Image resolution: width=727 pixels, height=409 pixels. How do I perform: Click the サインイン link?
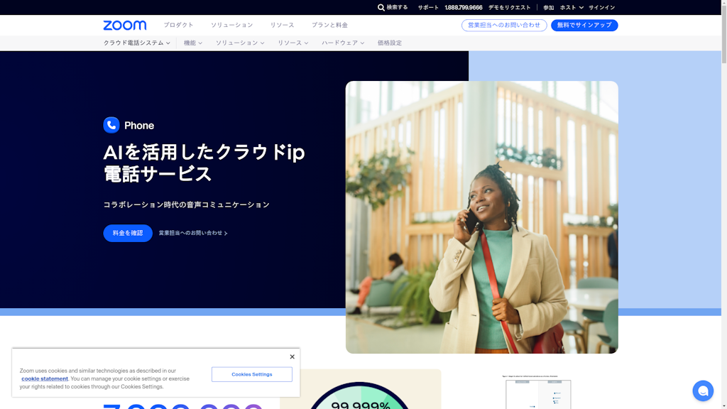(x=601, y=8)
